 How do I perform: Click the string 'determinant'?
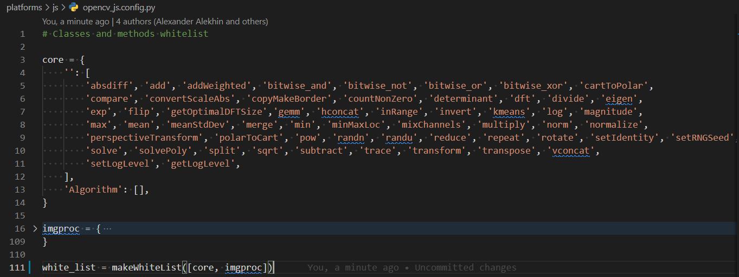(464, 98)
